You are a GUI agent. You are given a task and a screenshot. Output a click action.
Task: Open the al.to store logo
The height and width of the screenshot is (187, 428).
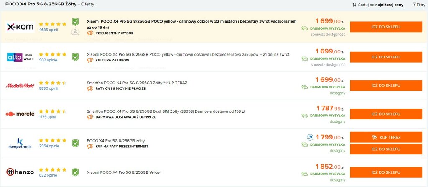pos(20,57)
